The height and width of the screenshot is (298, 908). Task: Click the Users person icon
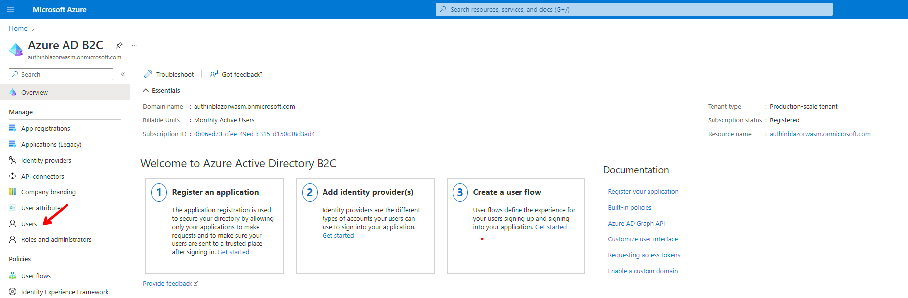point(13,223)
